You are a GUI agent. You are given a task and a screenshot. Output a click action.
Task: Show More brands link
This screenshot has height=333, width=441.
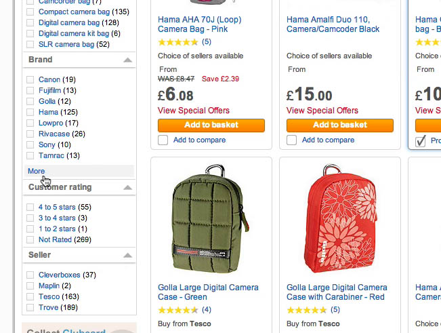36,172
